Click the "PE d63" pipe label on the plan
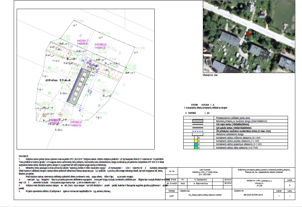The height and width of the screenshot is (207, 302). click(61, 69)
